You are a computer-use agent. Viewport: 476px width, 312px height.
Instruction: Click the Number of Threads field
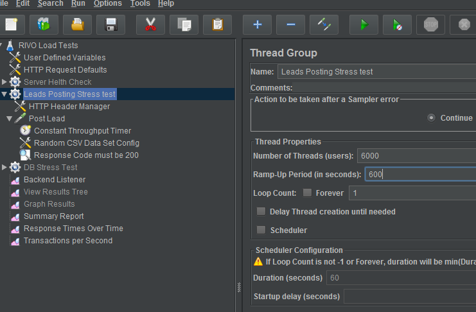[x=416, y=156]
